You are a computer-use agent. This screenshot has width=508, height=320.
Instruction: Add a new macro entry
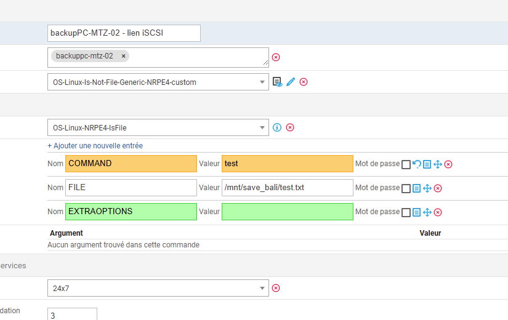point(95,146)
